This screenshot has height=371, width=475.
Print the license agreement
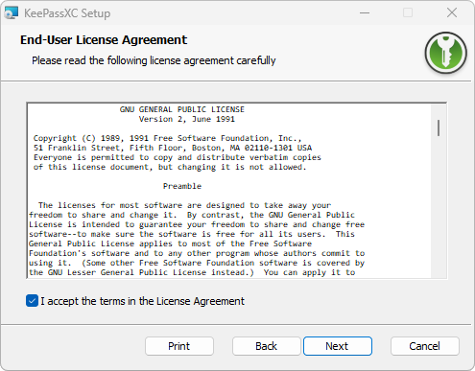pyautogui.click(x=179, y=346)
